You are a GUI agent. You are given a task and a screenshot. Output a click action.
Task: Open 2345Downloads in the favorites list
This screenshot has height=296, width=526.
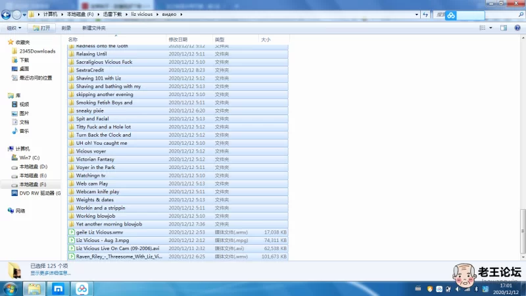(37, 51)
